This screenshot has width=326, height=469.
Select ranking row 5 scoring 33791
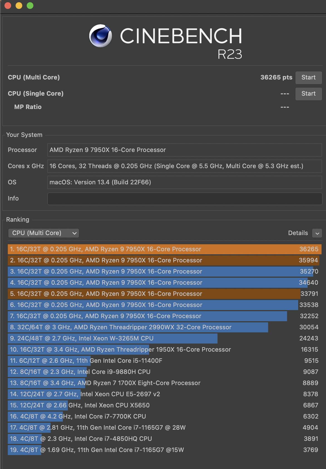pos(165,294)
